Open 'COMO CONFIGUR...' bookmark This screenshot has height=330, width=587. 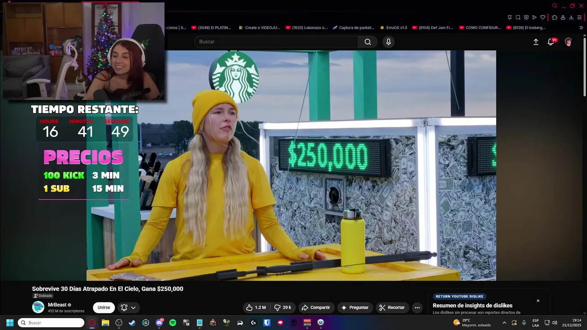point(480,27)
